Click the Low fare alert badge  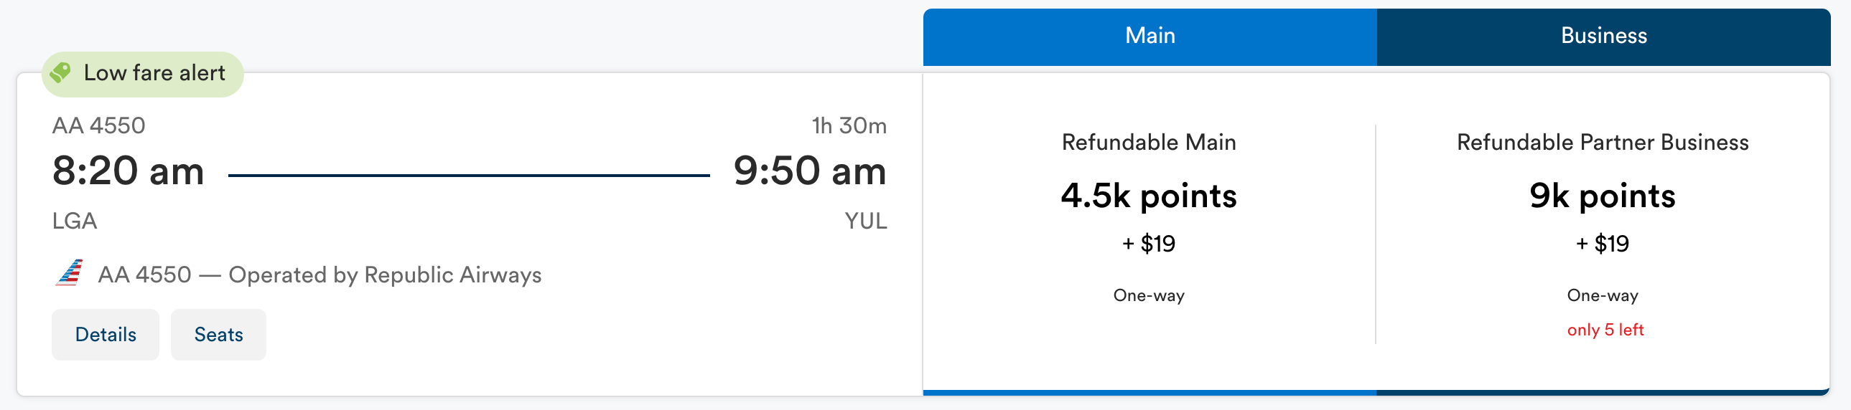(x=143, y=74)
